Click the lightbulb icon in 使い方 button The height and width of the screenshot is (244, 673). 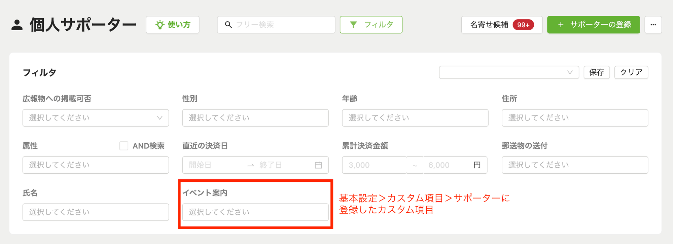160,25
